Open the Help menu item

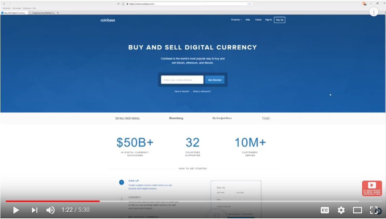tap(248, 20)
